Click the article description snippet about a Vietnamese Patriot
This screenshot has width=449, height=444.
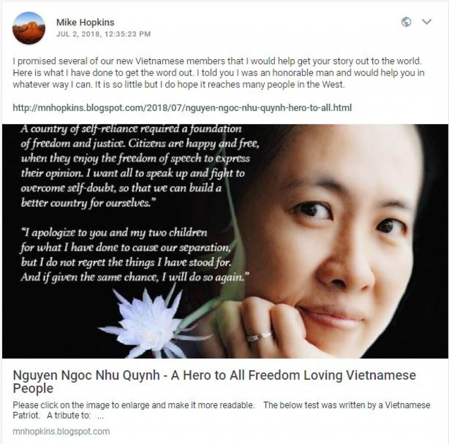(221, 410)
